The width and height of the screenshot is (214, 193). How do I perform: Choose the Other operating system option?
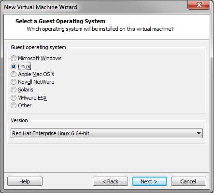[14, 105]
